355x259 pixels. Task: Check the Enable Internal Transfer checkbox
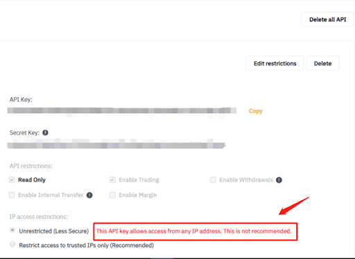coord(12,195)
